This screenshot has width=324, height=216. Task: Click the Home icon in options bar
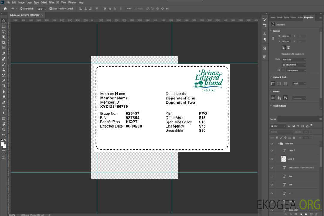(5, 9)
